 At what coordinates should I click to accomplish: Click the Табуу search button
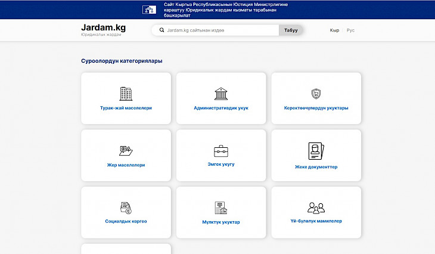pyautogui.click(x=291, y=30)
